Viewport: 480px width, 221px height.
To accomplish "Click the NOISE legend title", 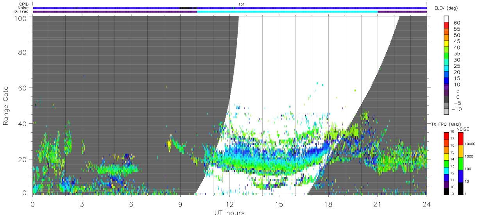I will [x=463, y=129].
